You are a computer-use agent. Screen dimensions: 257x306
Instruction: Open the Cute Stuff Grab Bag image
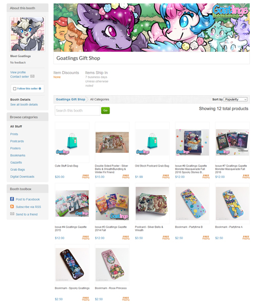[x=72, y=142]
